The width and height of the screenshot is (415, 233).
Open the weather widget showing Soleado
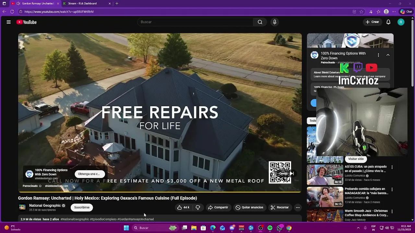pos(12,228)
